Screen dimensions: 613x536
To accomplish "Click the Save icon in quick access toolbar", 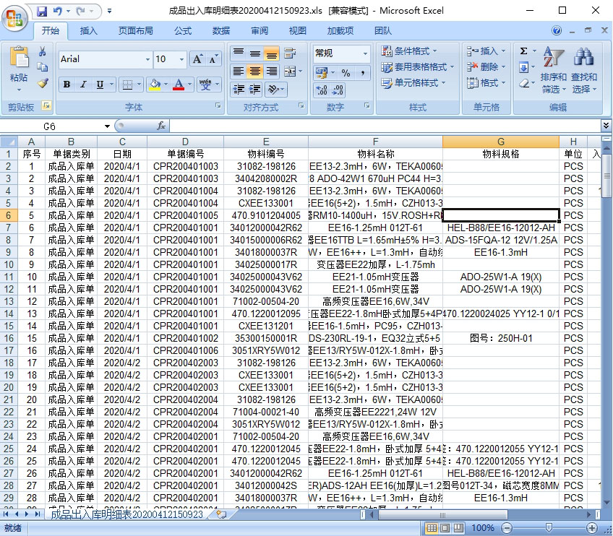I will coord(42,11).
